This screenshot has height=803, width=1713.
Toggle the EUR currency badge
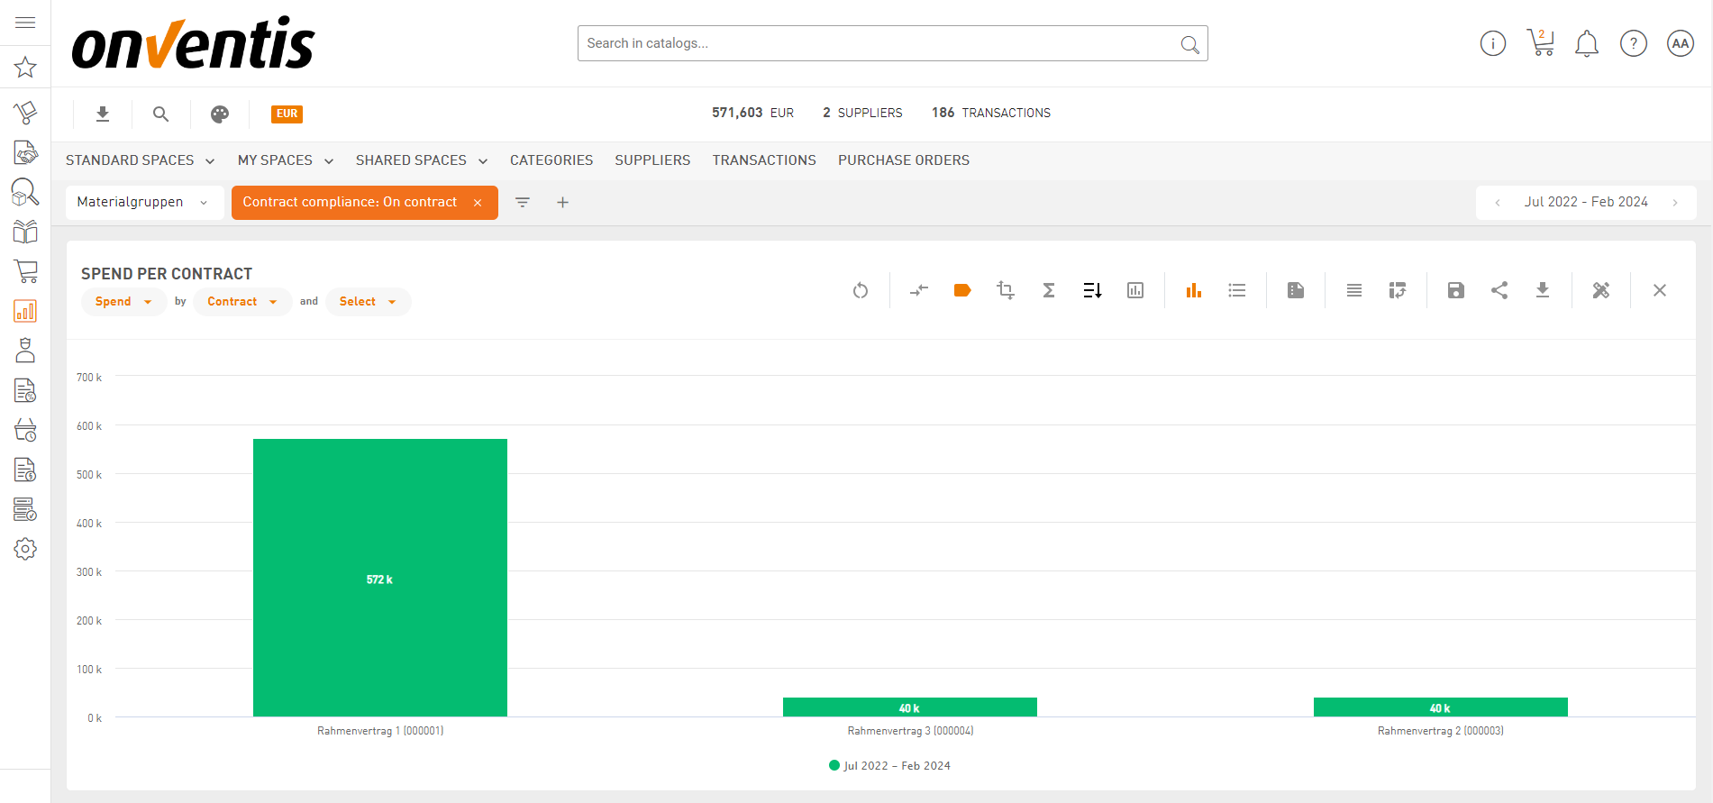[x=287, y=114]
